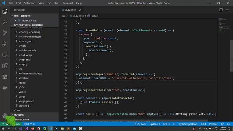The width and height of the screenshot is (233, 131).
Task: Open the Help menu
Action: tap(79, 3)
